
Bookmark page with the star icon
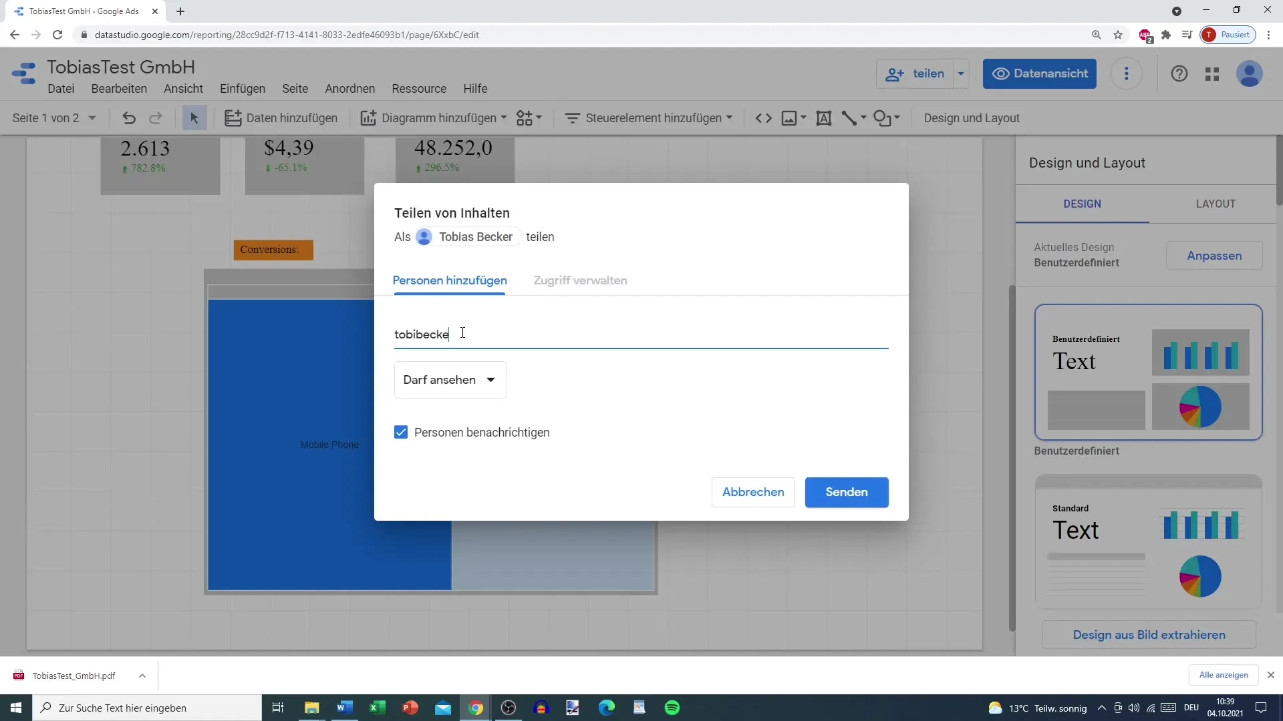coord(1118,35)
